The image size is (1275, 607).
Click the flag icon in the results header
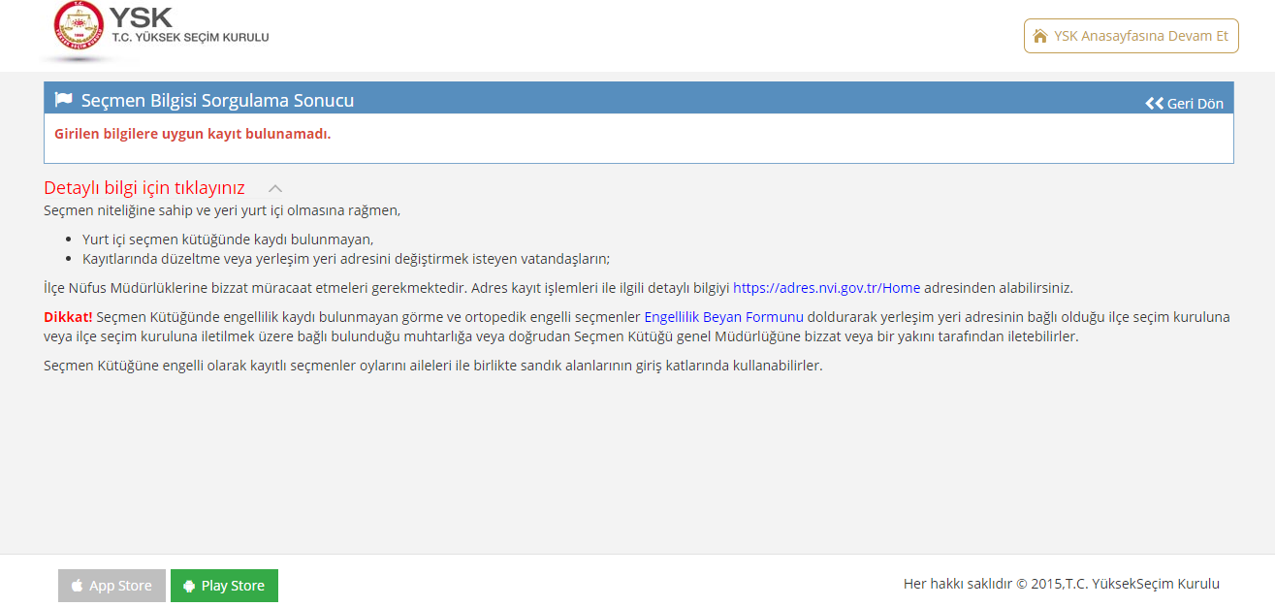(64, 100)
